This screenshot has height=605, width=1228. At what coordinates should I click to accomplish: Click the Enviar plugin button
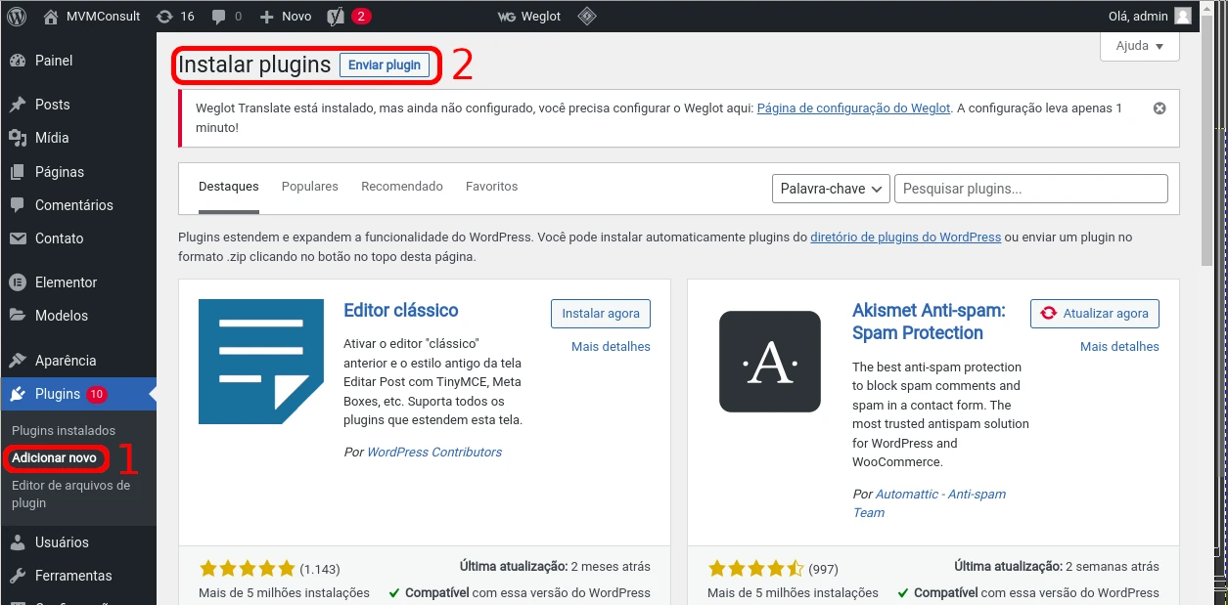pos(385,65)
